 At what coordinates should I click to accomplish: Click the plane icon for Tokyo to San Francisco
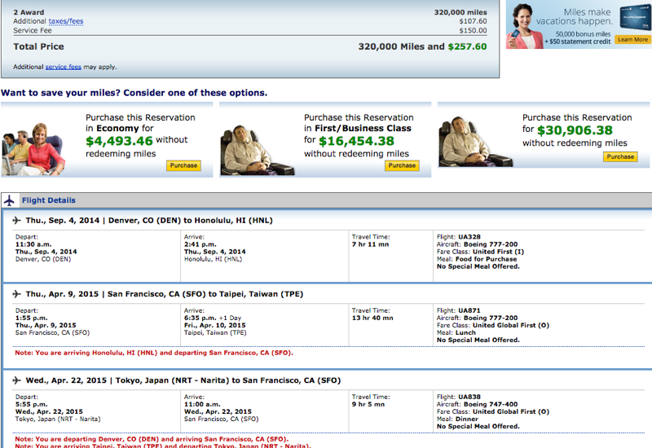point(16,380)
